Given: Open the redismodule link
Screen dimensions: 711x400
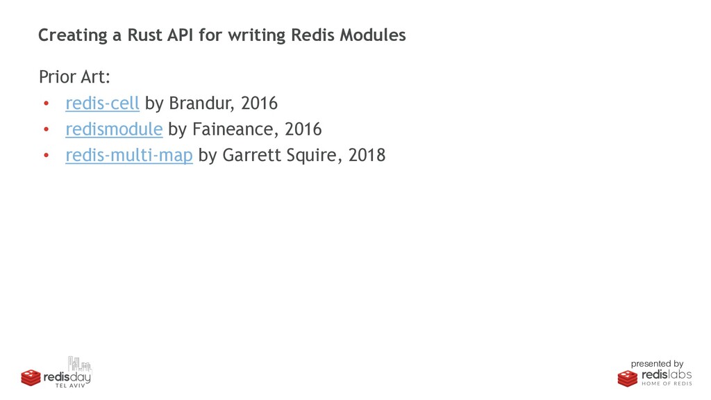Looking at the screenshot, I should (x=114, y=129).
